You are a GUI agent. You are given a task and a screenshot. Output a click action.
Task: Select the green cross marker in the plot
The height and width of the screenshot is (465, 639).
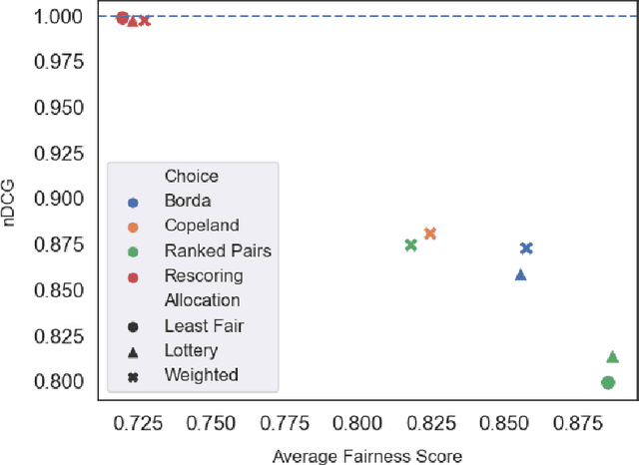click(410, 244)
